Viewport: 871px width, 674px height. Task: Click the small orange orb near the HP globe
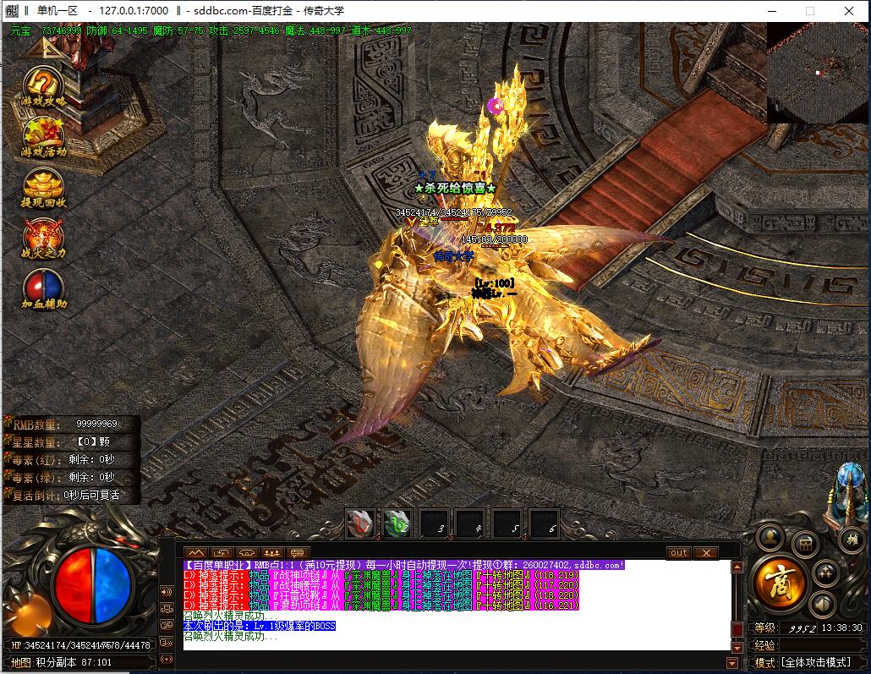click(33, 613)
